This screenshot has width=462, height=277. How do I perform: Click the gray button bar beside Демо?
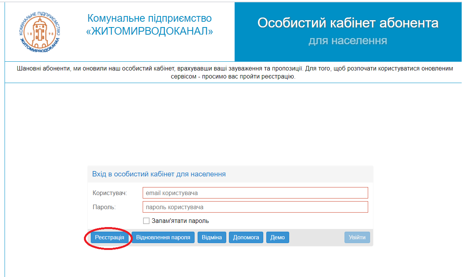point(317,237)
